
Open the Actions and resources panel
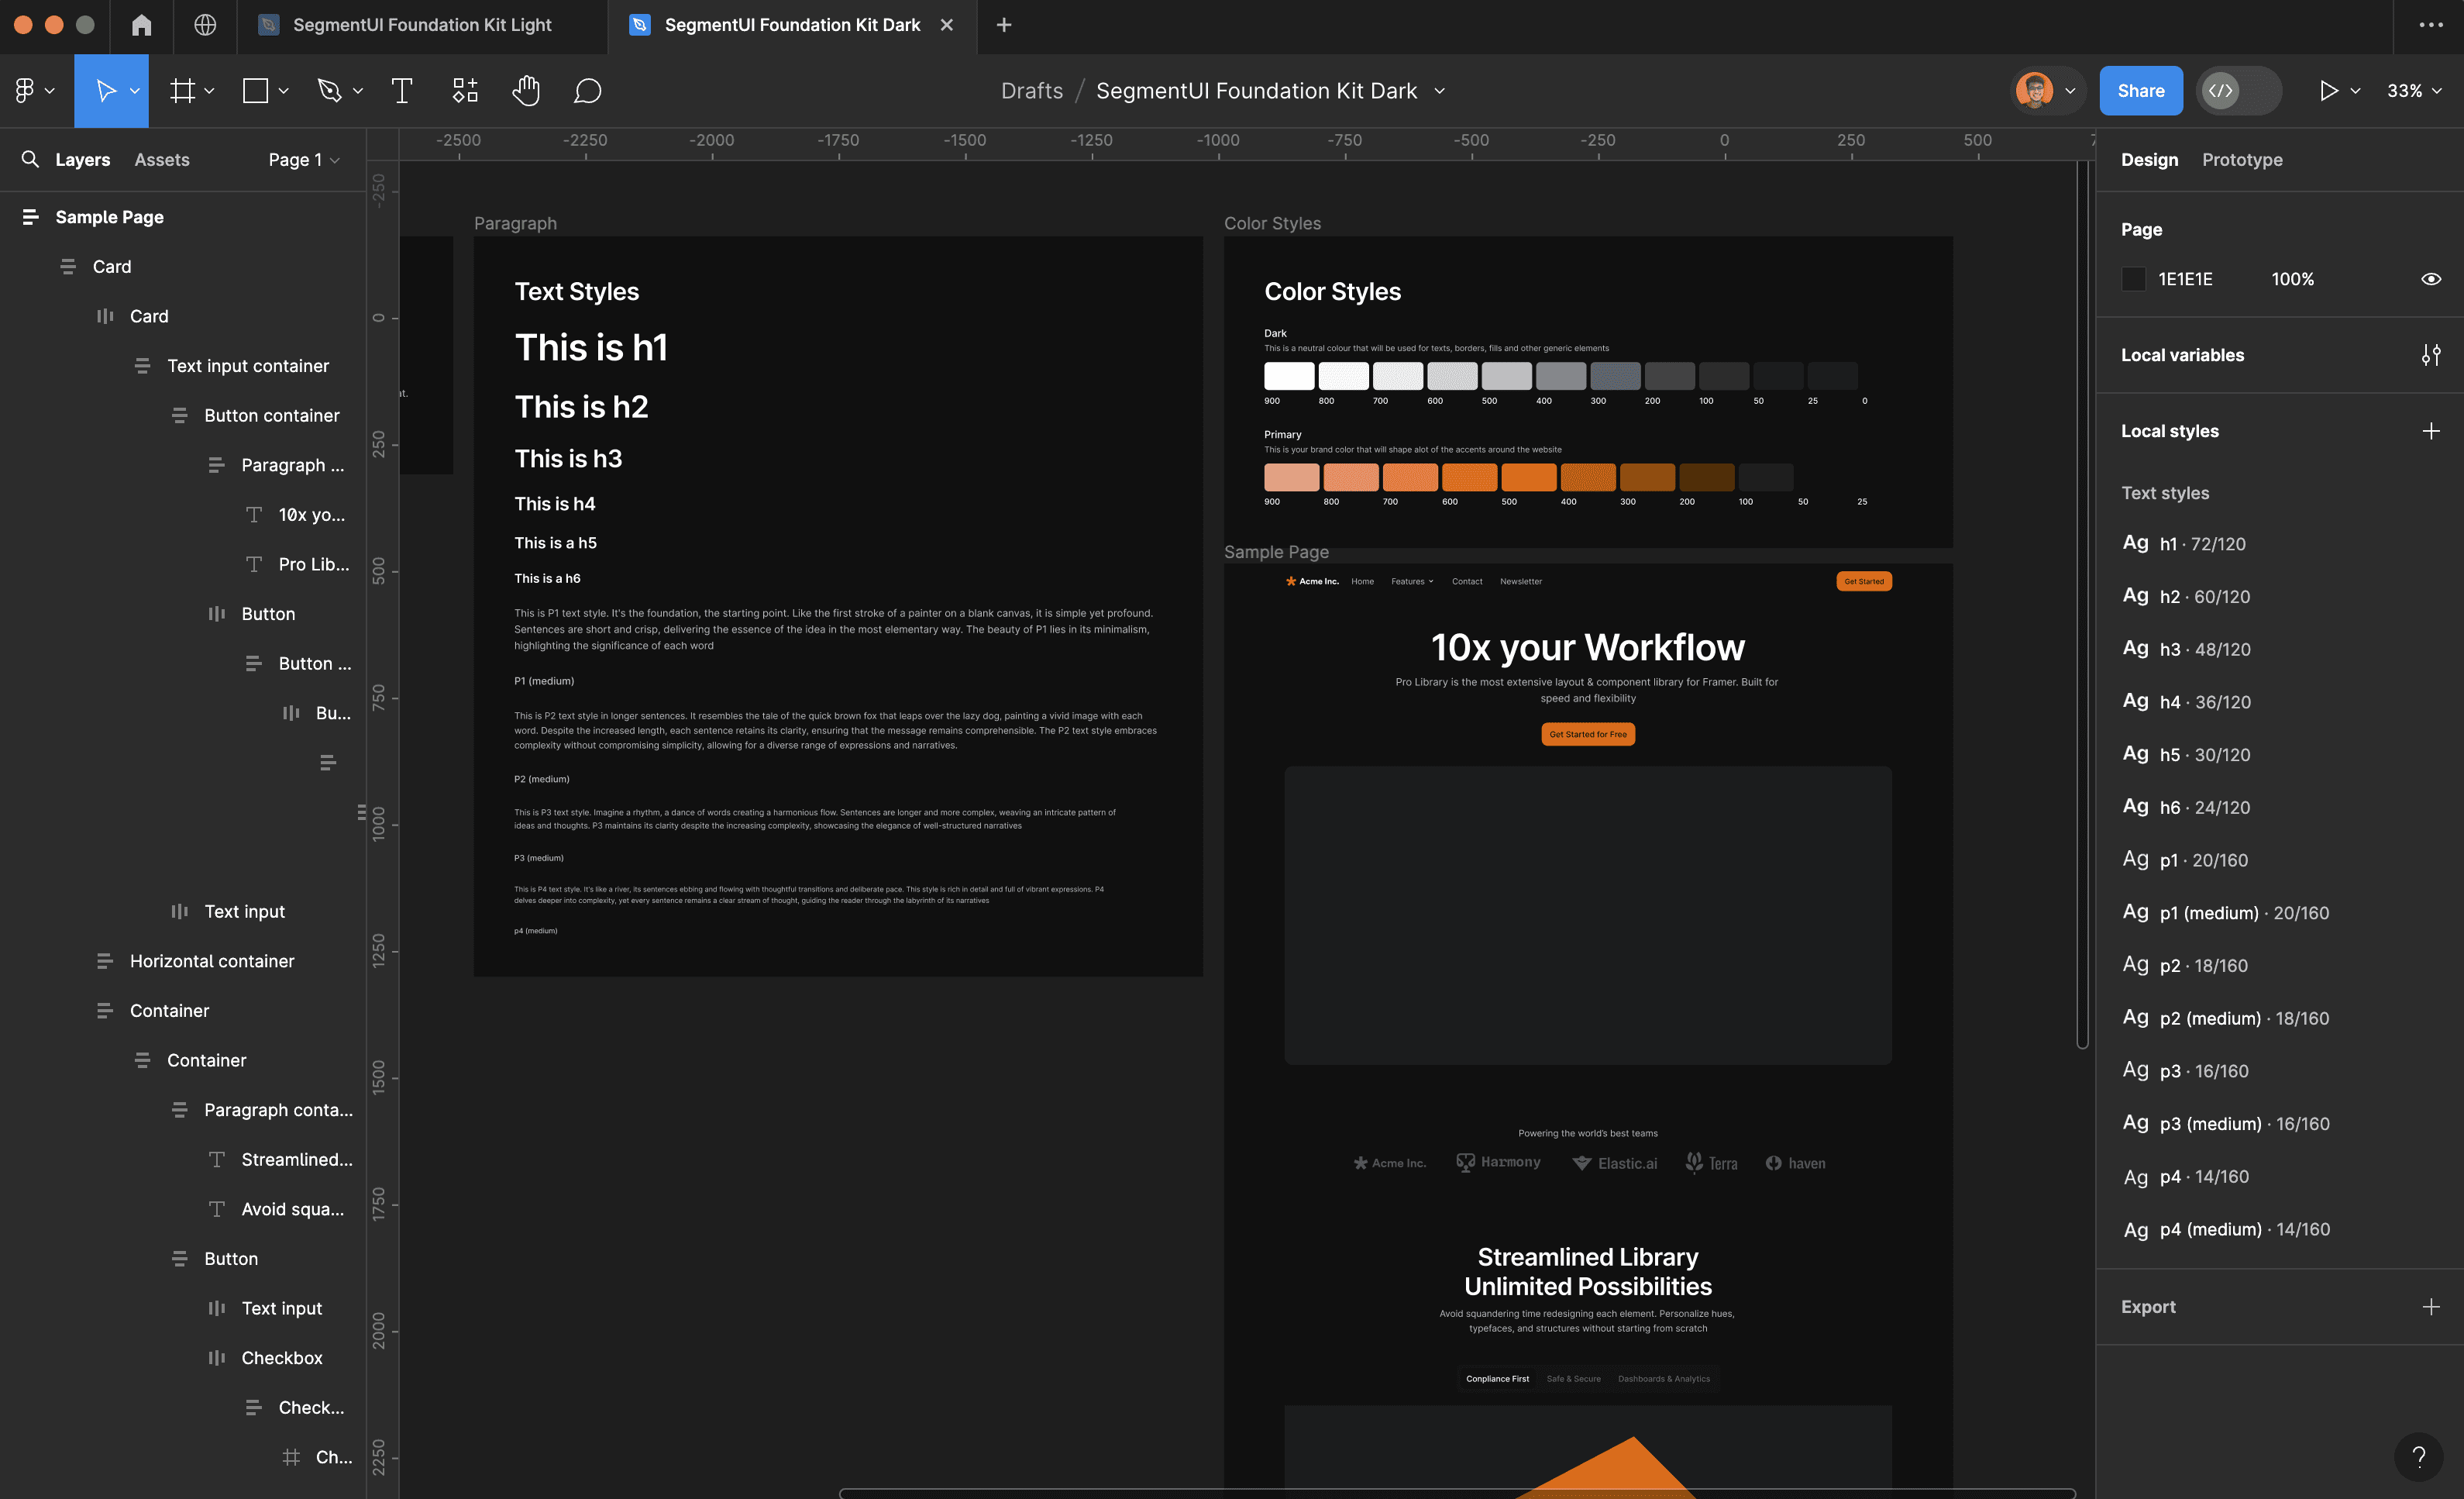pos(463,90)
